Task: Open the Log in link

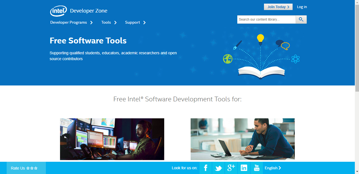Action: coord(302,7)
